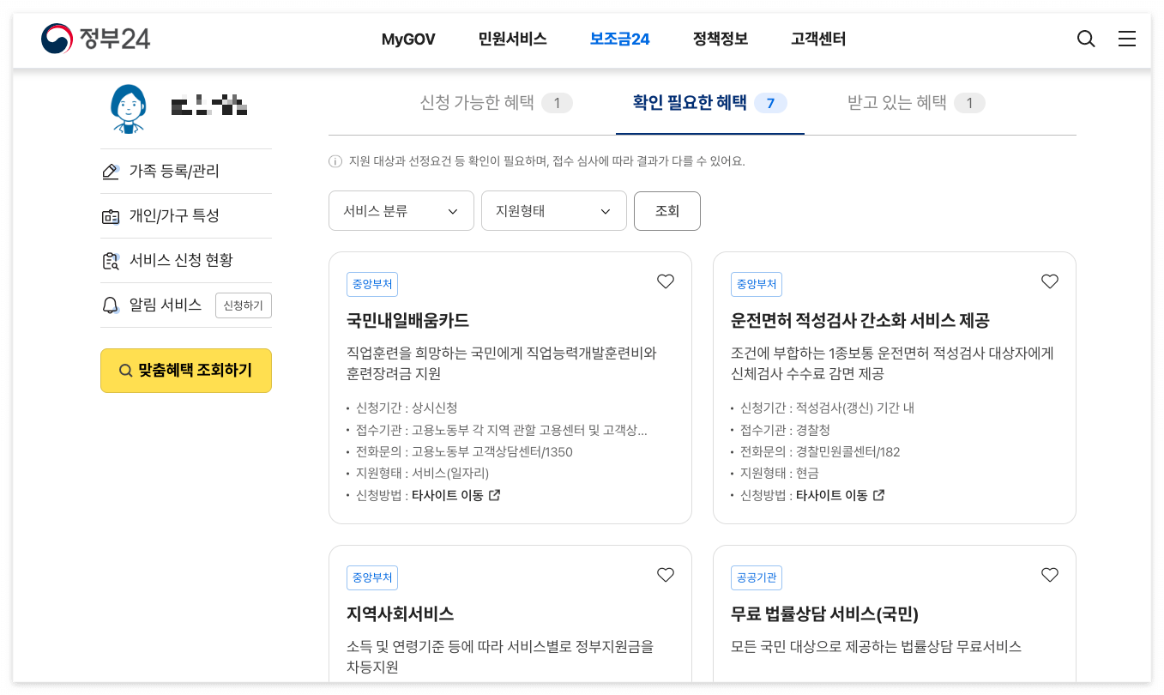This screenshot has height=695, width=1164.
Task: Click 중앙부처 tag on 국민내일배움카드 card
Action: point(372,285)
